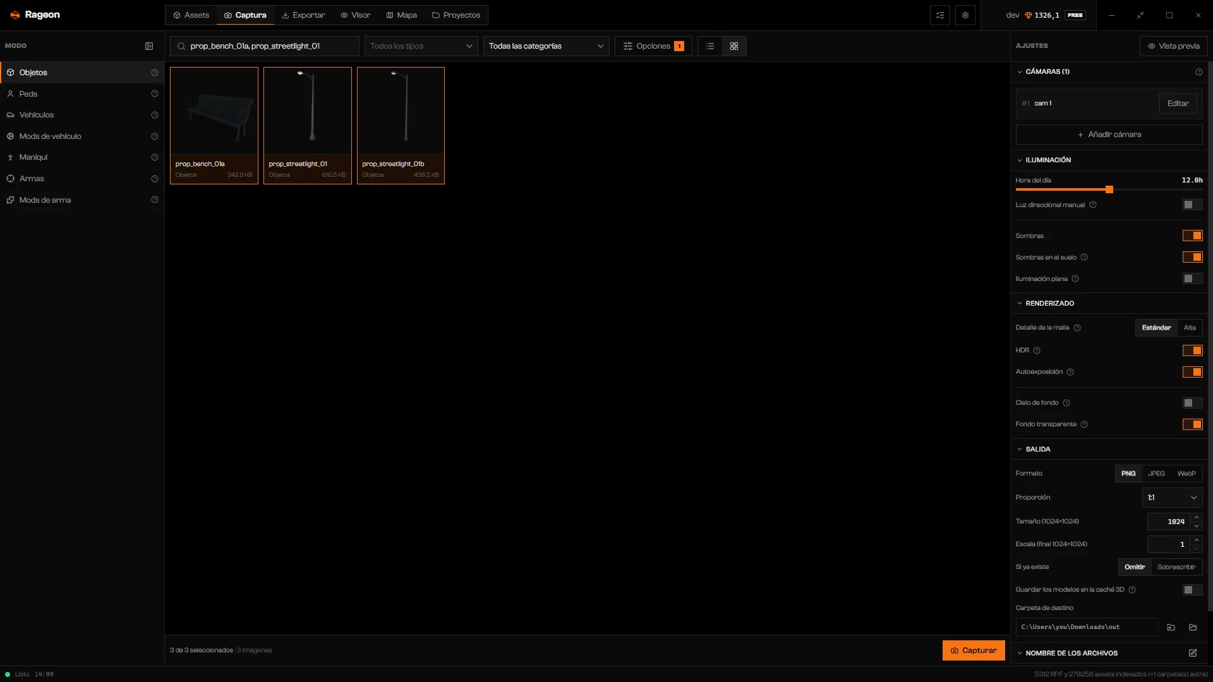
Task: Enable Guardar modelos en caché 3D
Action: pos(1193,590)
